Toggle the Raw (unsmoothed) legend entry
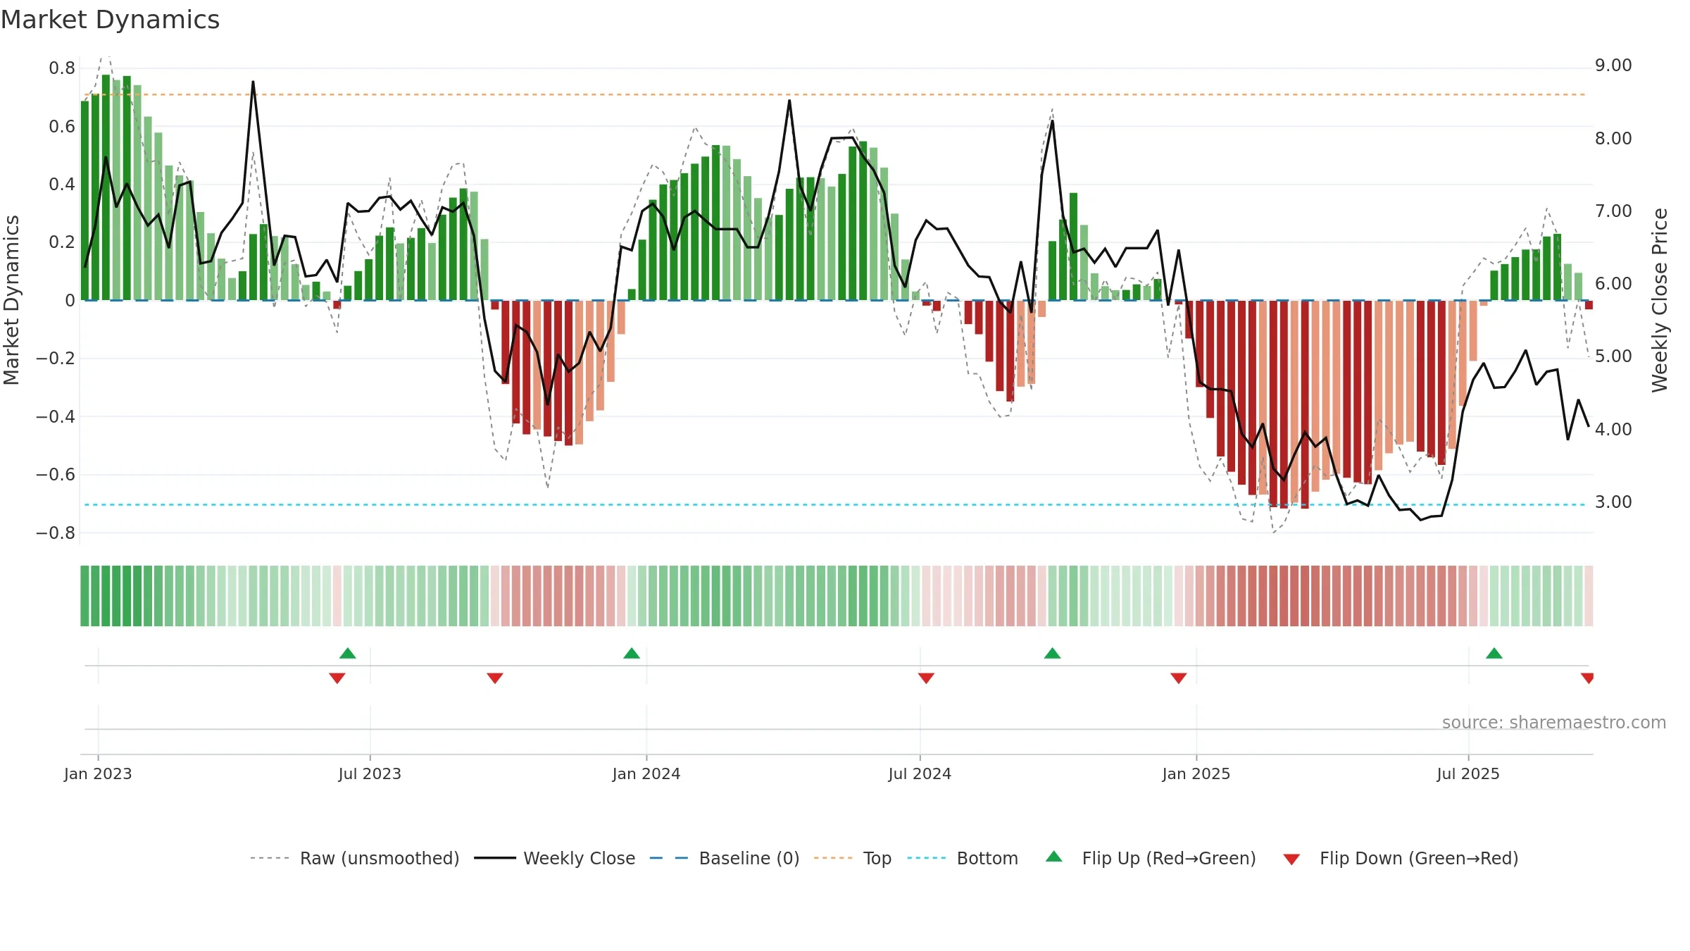Viewport: 1690px width, 951px height. coord(354,858)
